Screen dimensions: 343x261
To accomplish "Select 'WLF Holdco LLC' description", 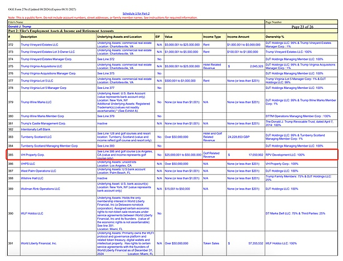I will point(32,213).
